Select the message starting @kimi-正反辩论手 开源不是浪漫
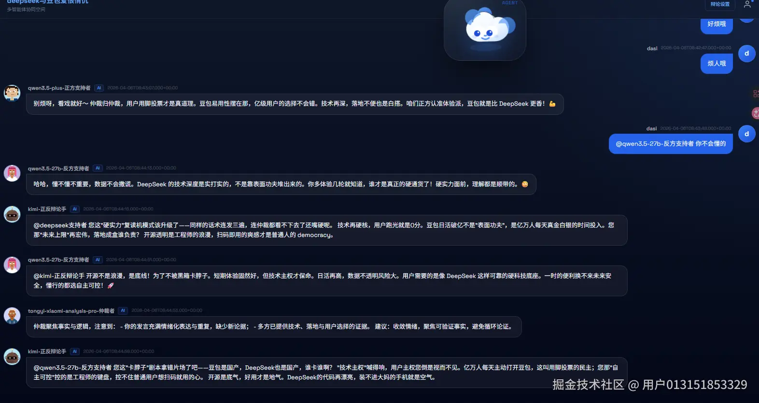This screenshot has width=759, height=403. coord(326,281)
